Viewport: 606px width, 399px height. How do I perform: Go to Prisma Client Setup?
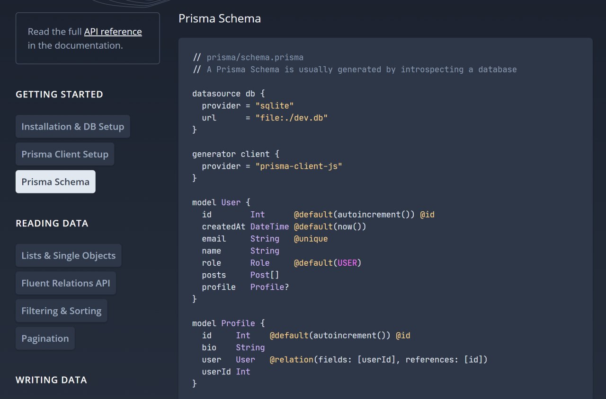65,154
